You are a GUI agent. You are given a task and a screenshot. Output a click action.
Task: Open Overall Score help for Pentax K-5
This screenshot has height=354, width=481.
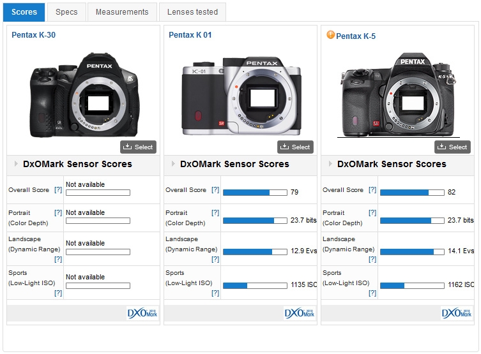coord(372,190)
